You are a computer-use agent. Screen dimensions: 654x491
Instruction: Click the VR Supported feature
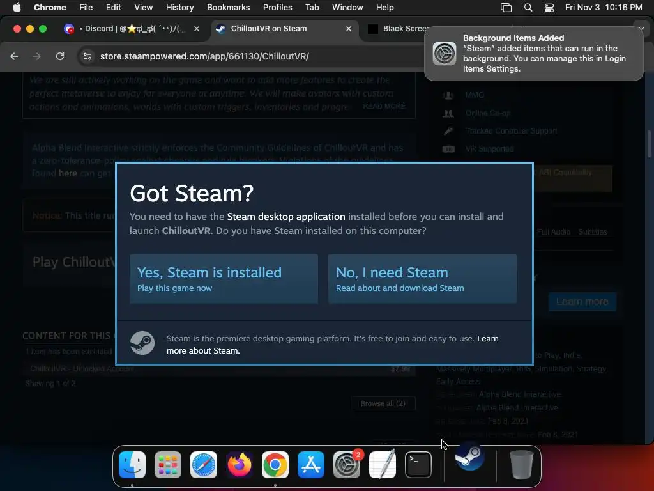point(489,148)
